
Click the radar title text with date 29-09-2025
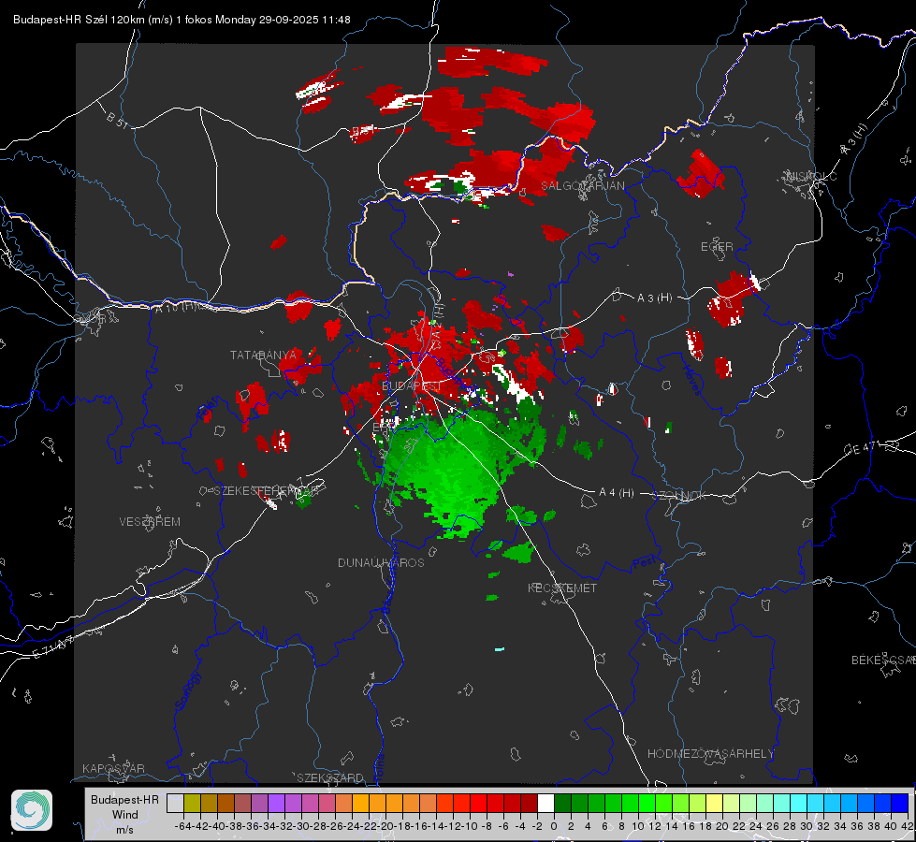pyautogui.click(x=182, y=20)
